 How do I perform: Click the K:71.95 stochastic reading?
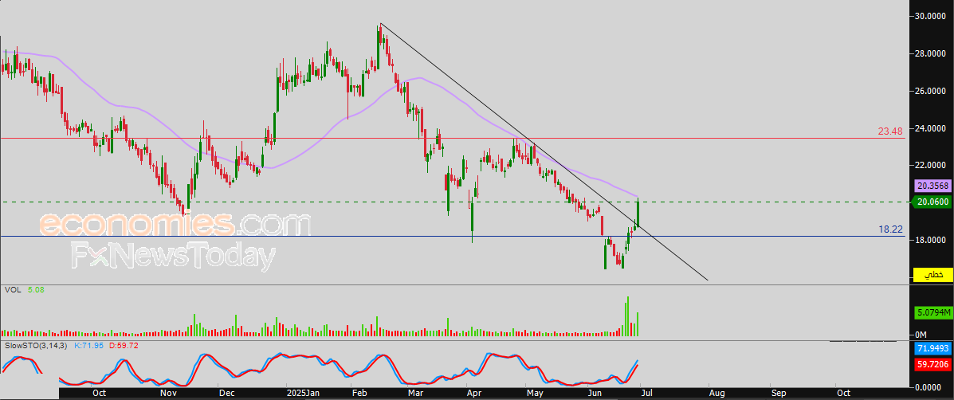(90, 345)
